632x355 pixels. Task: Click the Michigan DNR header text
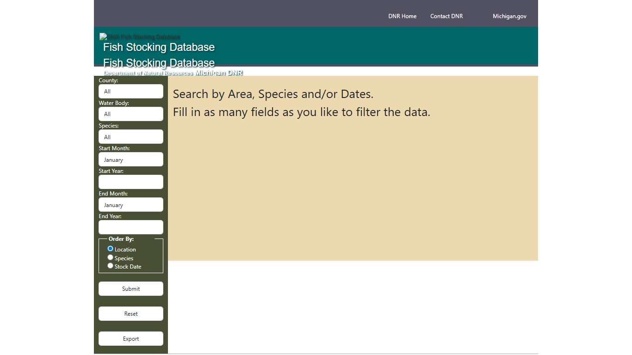click(x=218, y=73)
